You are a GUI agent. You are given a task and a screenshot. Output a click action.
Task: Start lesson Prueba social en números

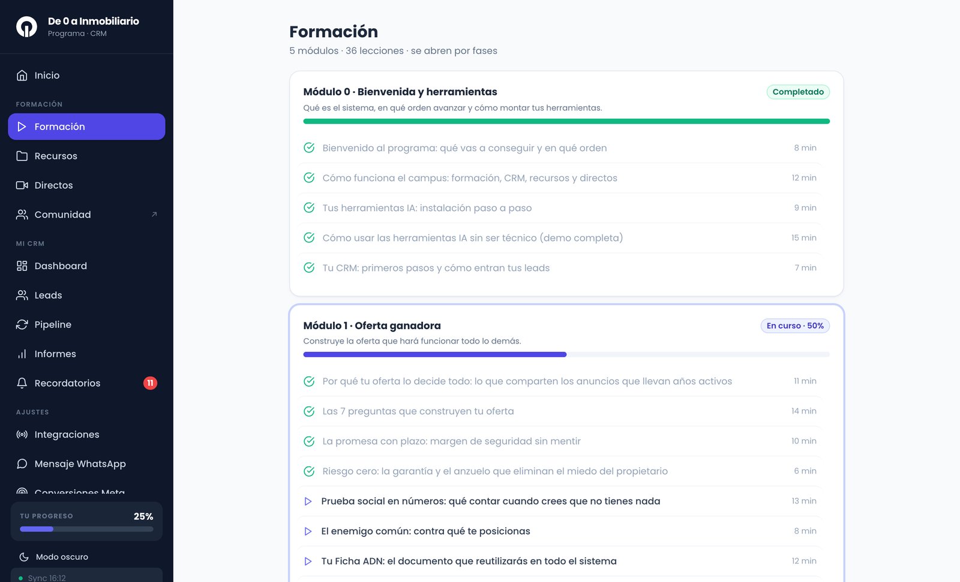coord(560,501)
